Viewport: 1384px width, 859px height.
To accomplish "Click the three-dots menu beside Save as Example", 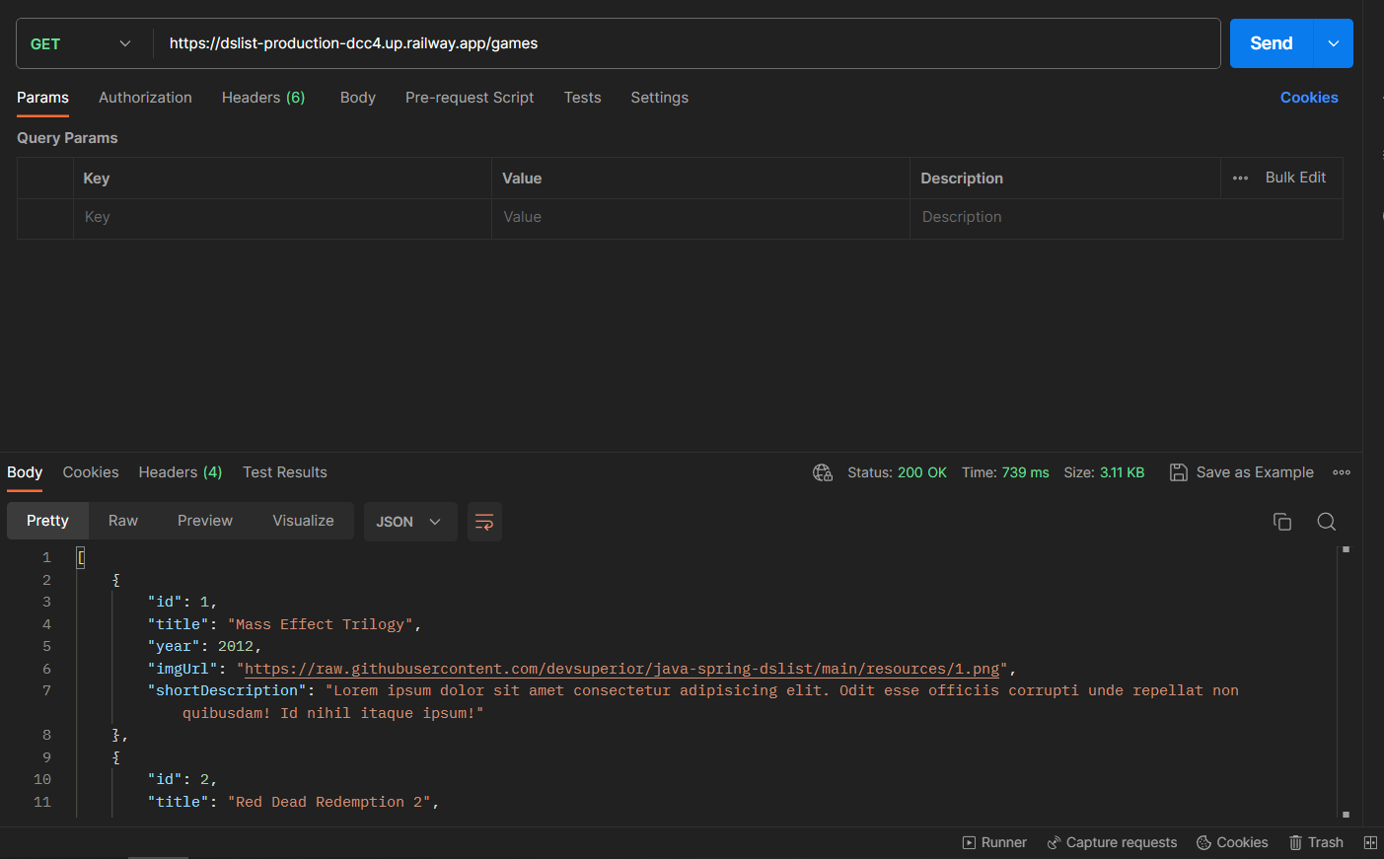I will tap(1342, 472).
